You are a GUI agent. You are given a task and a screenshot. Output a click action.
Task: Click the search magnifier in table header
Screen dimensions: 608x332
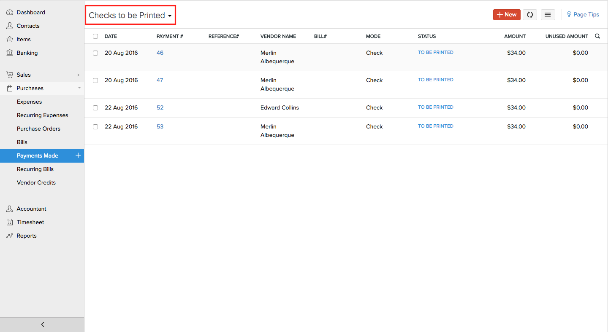point(597,36)
